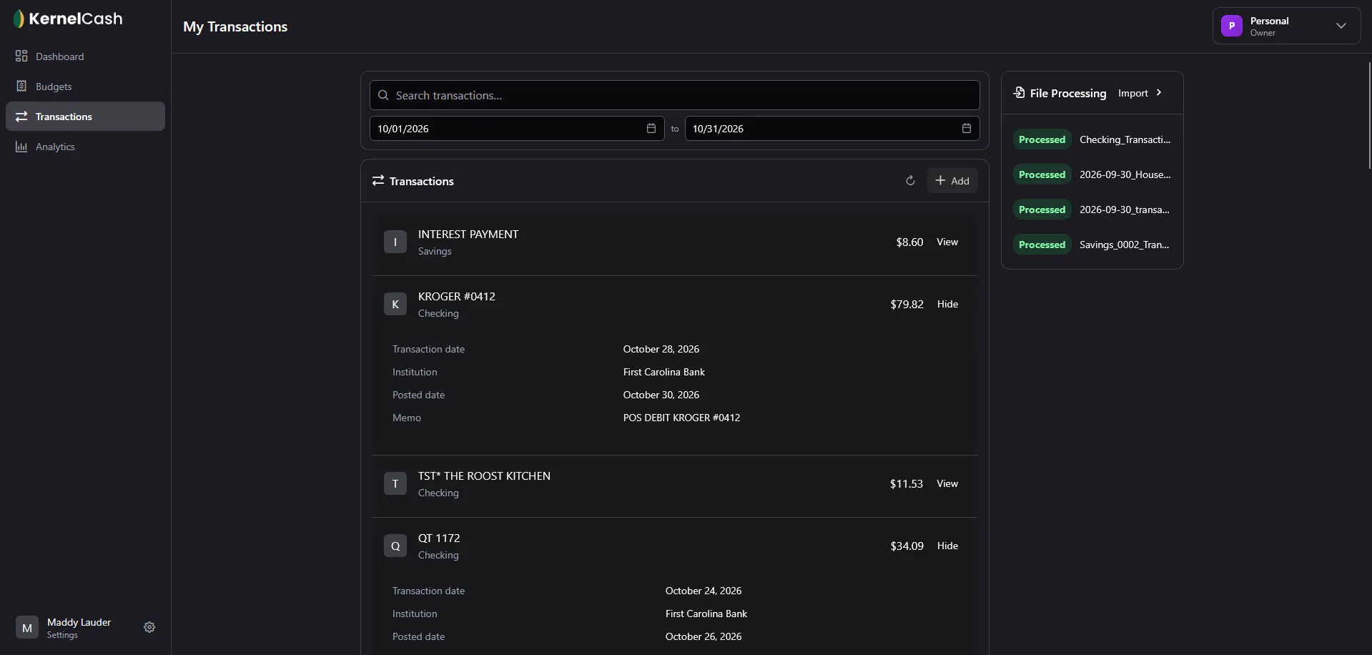The height and width of the screenshot is (655, 1372).
Task: Expand the Personal Owner account dropdown
Action: pyautogui.click(x=1286, y=26)
